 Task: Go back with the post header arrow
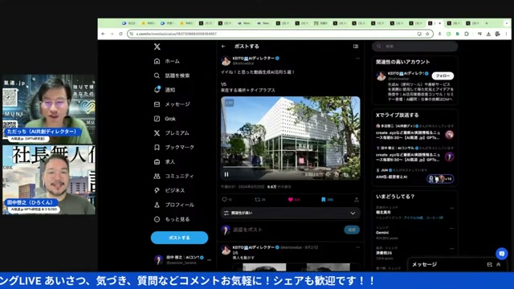point(223,47)
